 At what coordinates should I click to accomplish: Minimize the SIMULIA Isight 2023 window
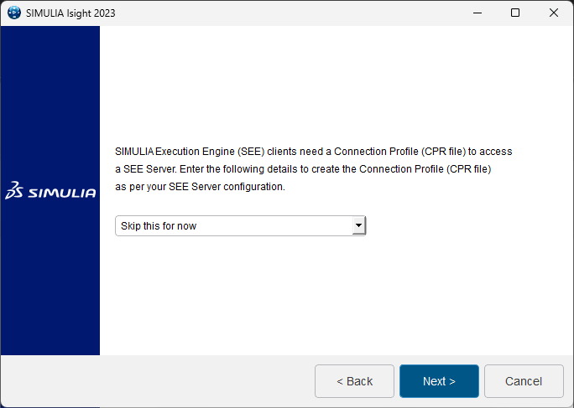pos(477,13)
